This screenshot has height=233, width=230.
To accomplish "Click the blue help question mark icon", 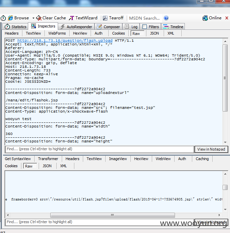I will [166, 18].
